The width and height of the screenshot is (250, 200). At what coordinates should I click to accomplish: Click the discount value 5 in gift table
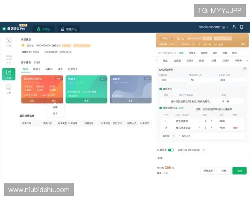tap(223, 101)
